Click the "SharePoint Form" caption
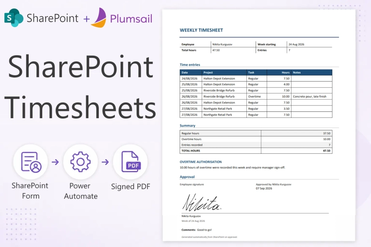 click(30, 191)
